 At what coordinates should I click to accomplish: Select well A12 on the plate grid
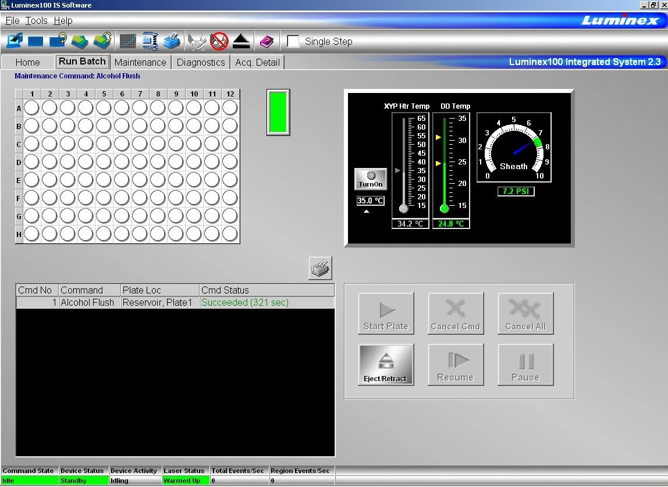click(x=230, y=108)
